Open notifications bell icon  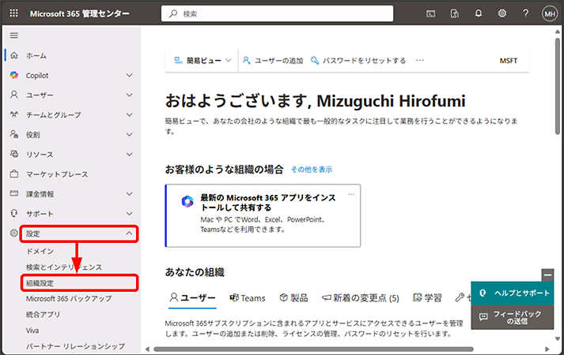(478, 13)
